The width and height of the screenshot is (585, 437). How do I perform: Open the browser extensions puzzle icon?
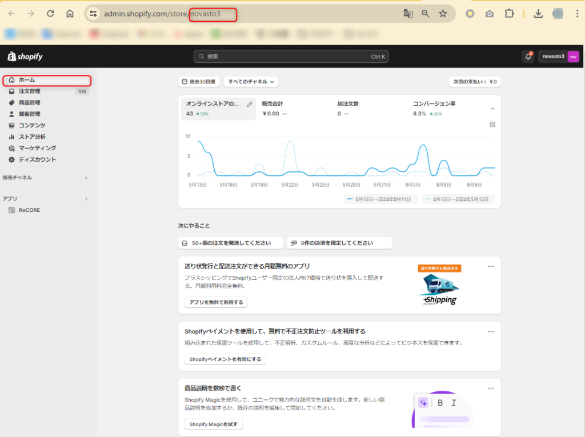point(510,14)
